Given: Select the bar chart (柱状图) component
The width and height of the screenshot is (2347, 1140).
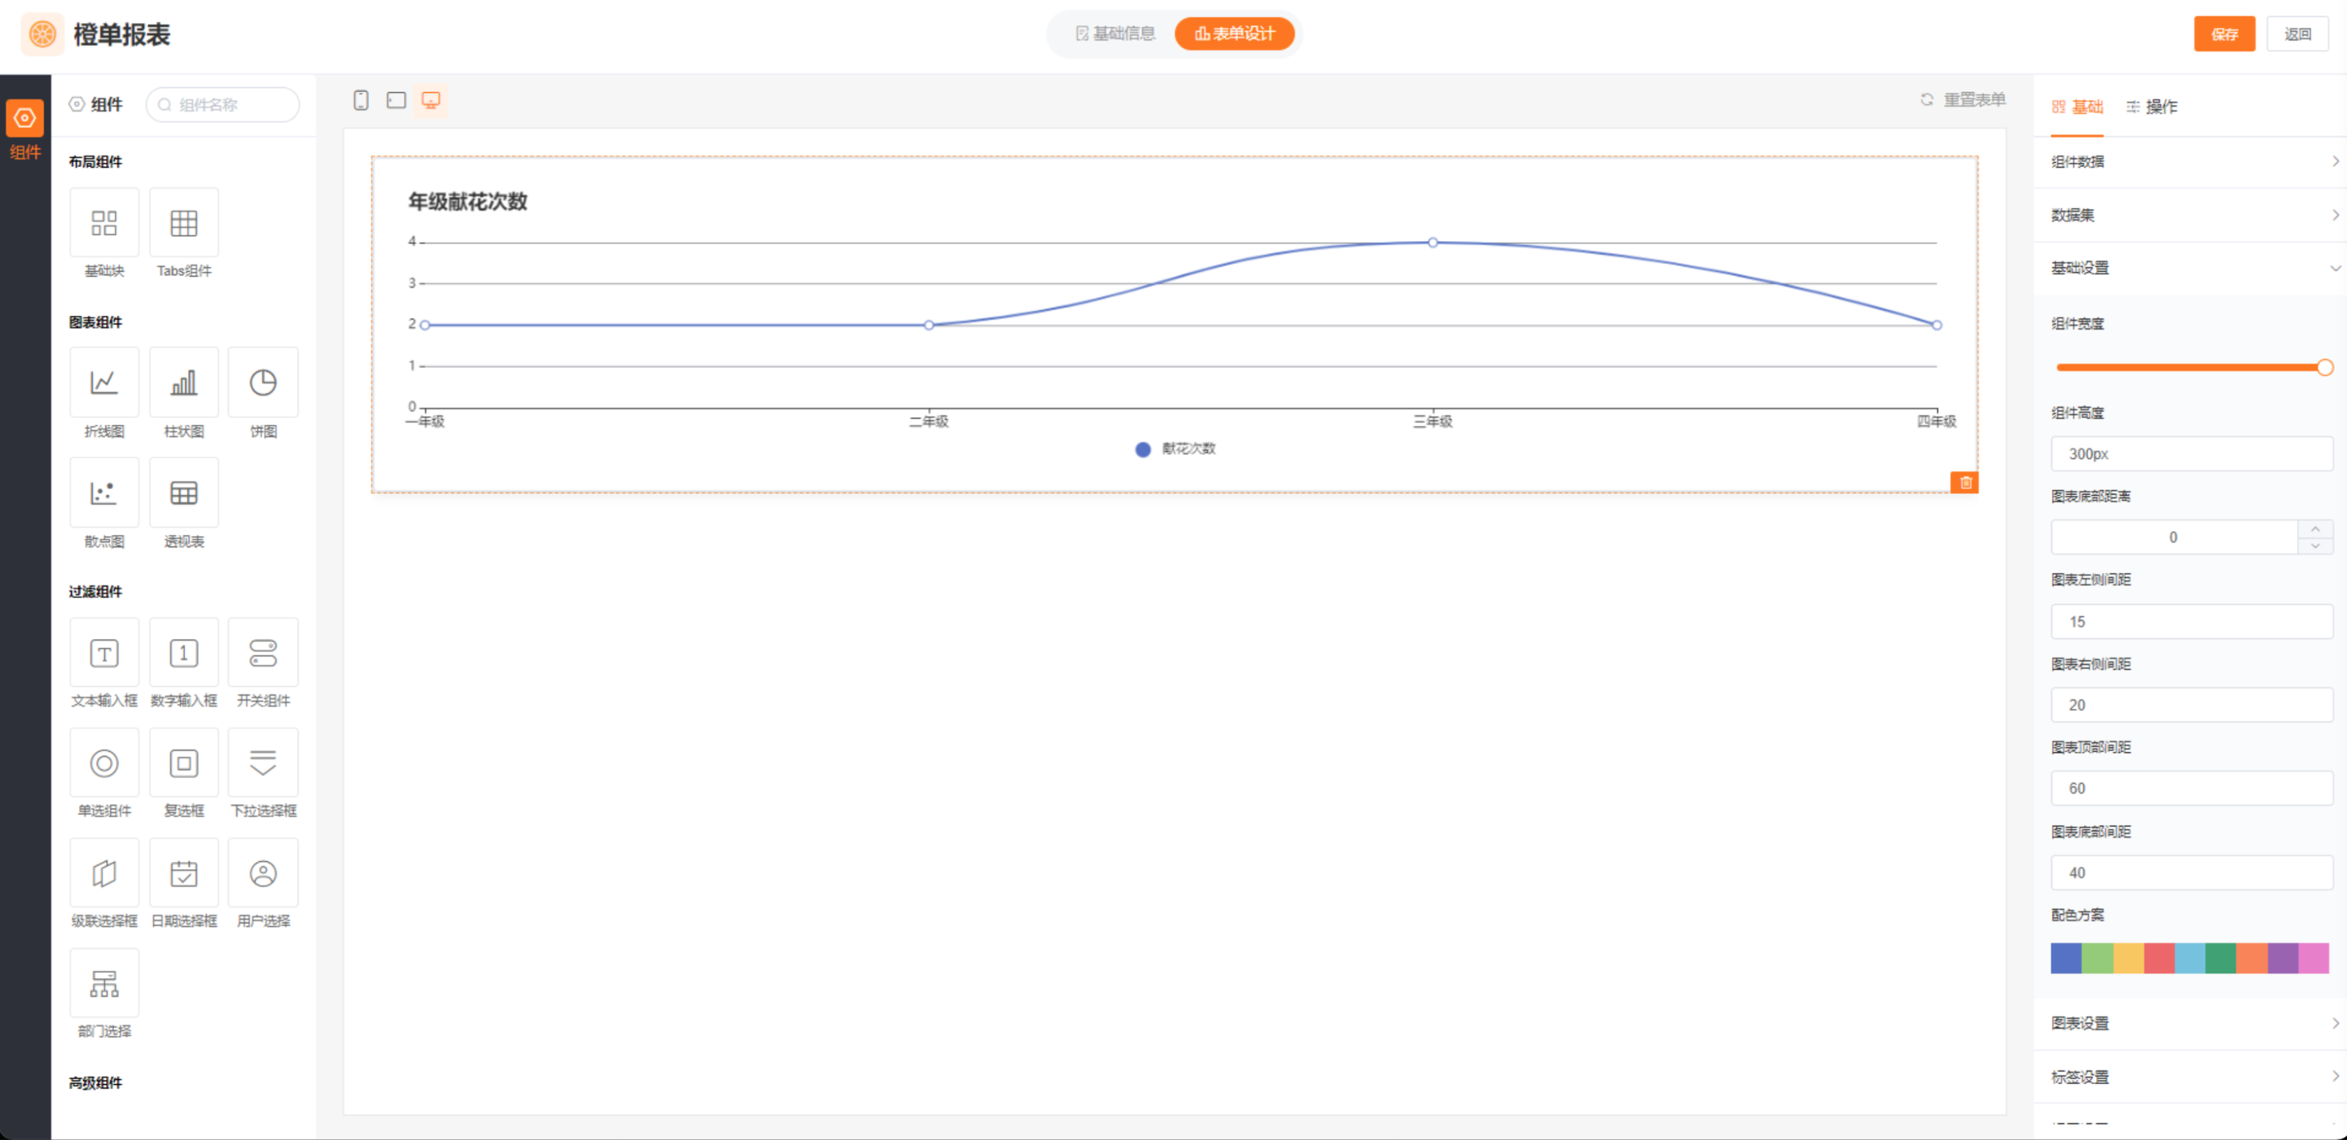Looking at the screenshot, I should click(183, 382).
